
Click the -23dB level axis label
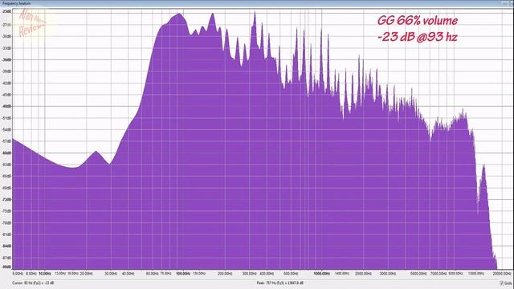[6, 11]
